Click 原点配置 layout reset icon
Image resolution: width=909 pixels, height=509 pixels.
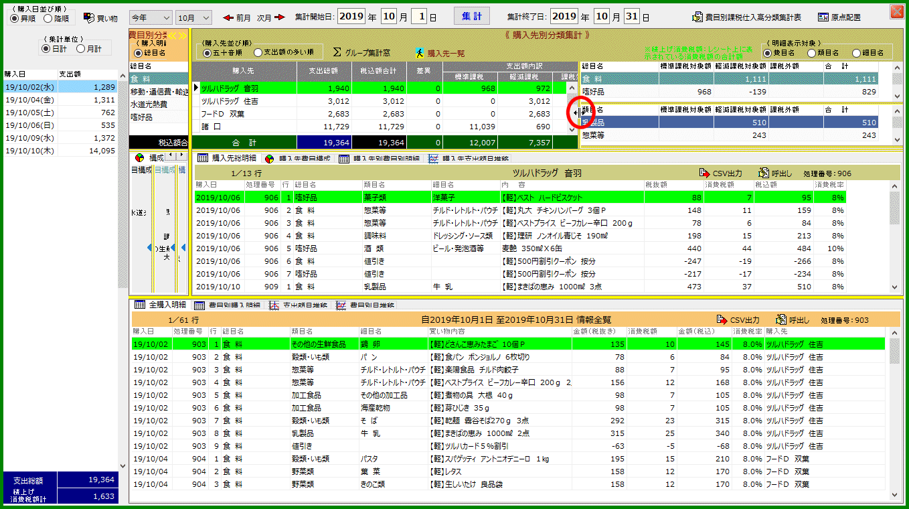[x=839, y=17]
